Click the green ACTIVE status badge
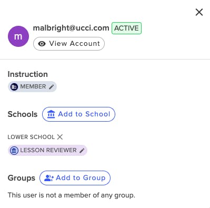 [126, 28]
